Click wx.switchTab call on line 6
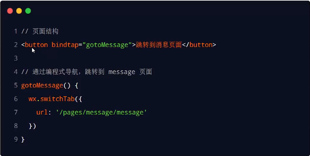 point(51,99)
